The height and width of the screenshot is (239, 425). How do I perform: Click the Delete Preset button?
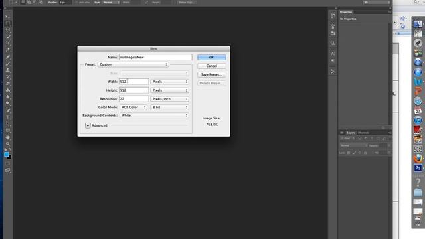coord(212,83)
